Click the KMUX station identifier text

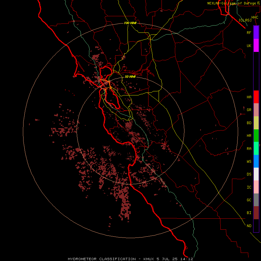coord(149,259)
